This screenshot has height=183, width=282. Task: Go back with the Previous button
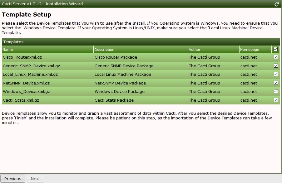pos(13,179)
